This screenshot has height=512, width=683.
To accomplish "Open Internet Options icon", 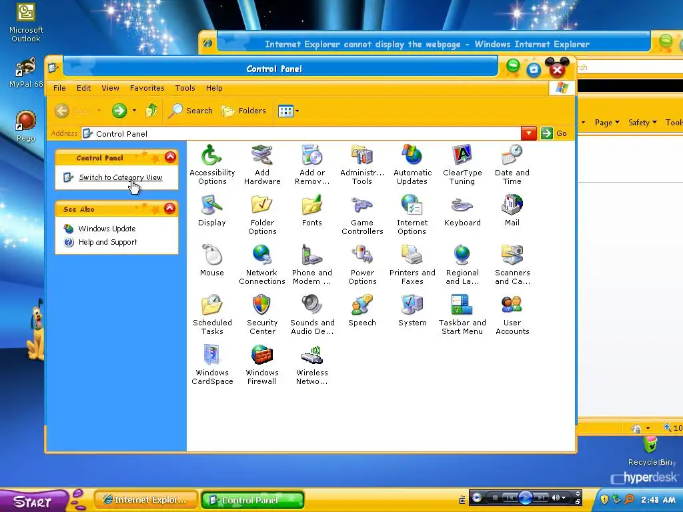I will [412, 214].
